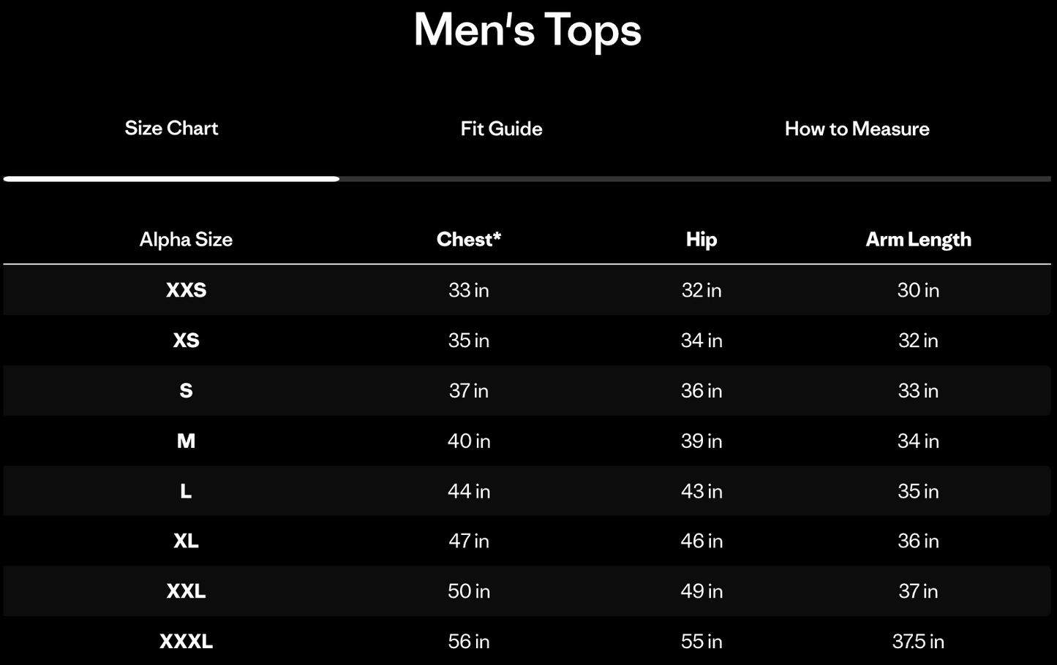1057x665 pixels.
Task: Select the XS size row
Action: (187, 341)
